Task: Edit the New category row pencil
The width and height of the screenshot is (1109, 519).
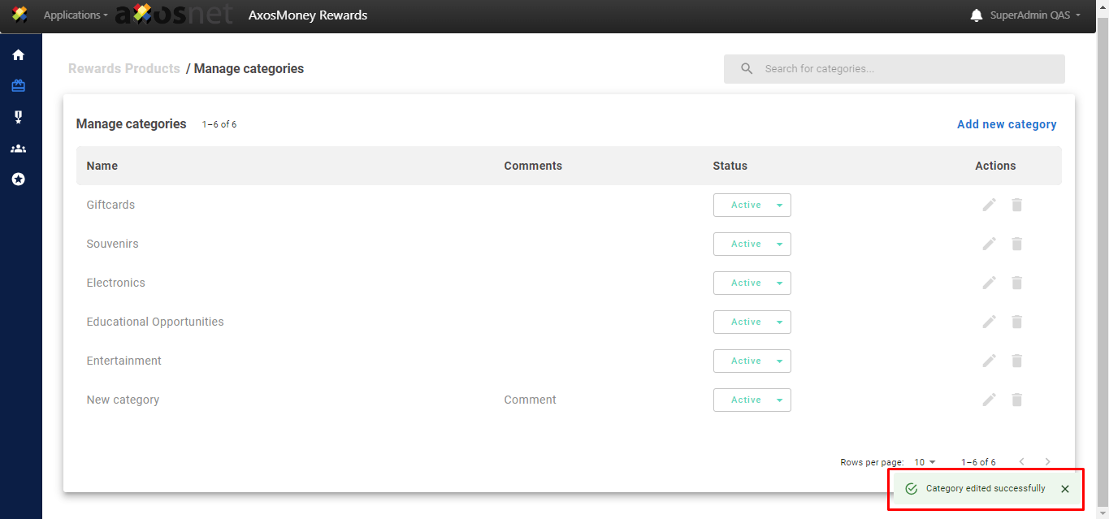Action: pos(989,400)
